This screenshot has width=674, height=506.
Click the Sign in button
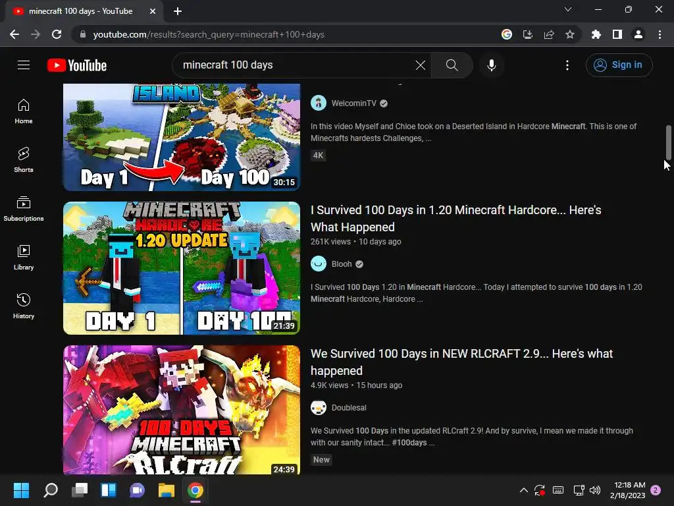click(x=619, y=65)
